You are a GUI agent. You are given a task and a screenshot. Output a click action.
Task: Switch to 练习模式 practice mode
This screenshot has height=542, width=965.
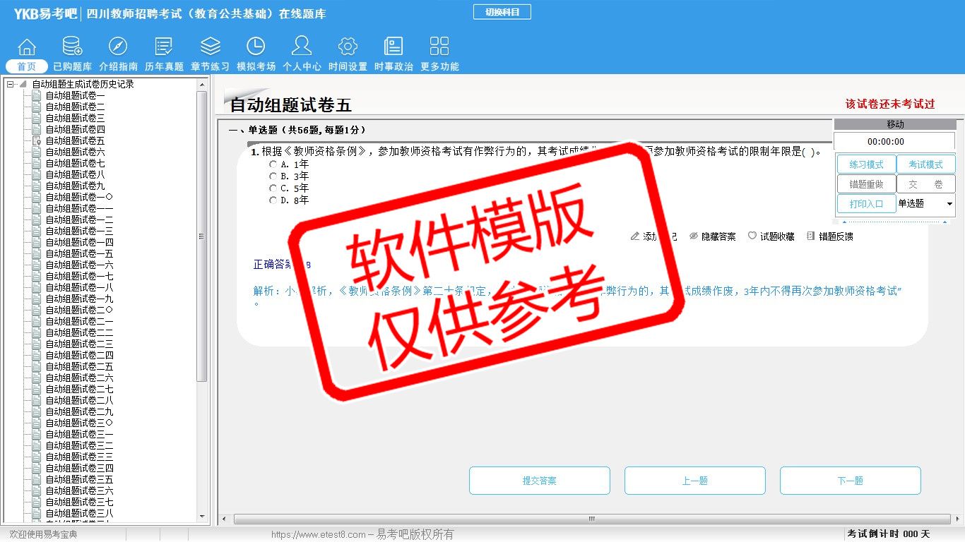[866, 164]
